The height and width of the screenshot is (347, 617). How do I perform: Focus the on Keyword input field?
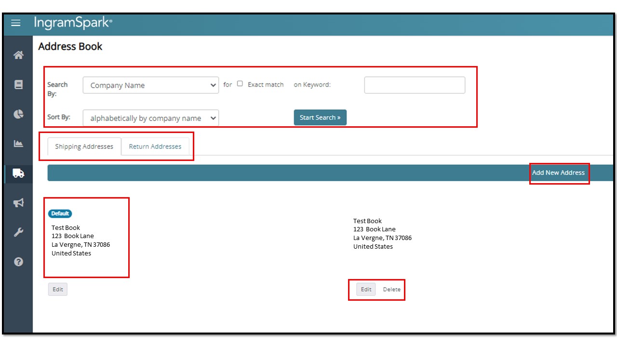415,85
